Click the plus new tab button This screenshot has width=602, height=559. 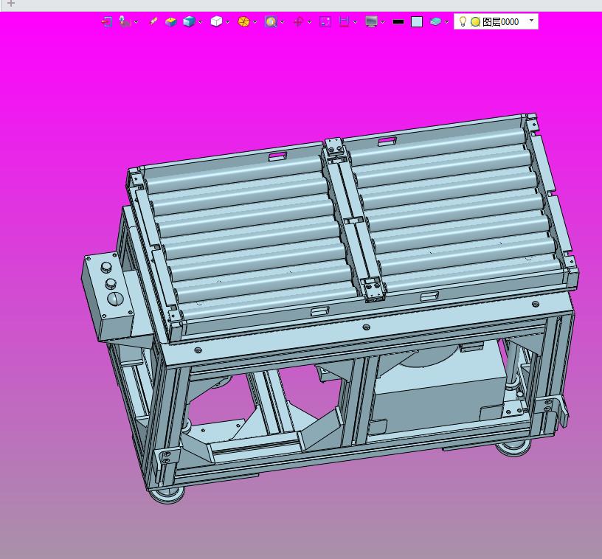11,4
